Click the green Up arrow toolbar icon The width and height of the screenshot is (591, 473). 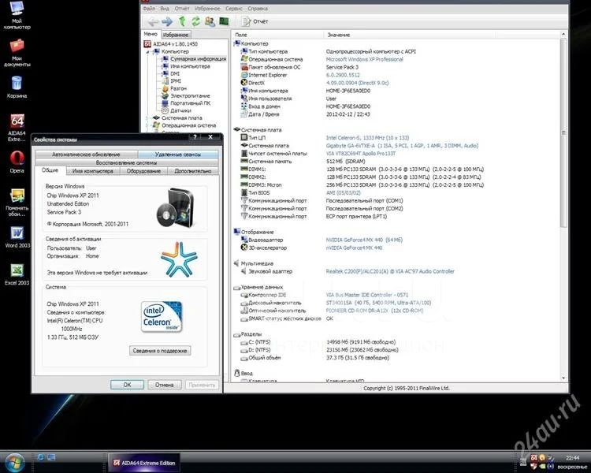coord(182,21)
